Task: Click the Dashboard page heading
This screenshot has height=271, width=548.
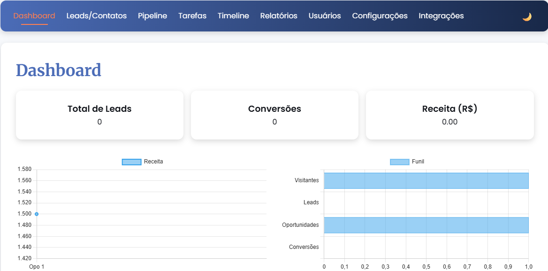Action: [59, 70]
